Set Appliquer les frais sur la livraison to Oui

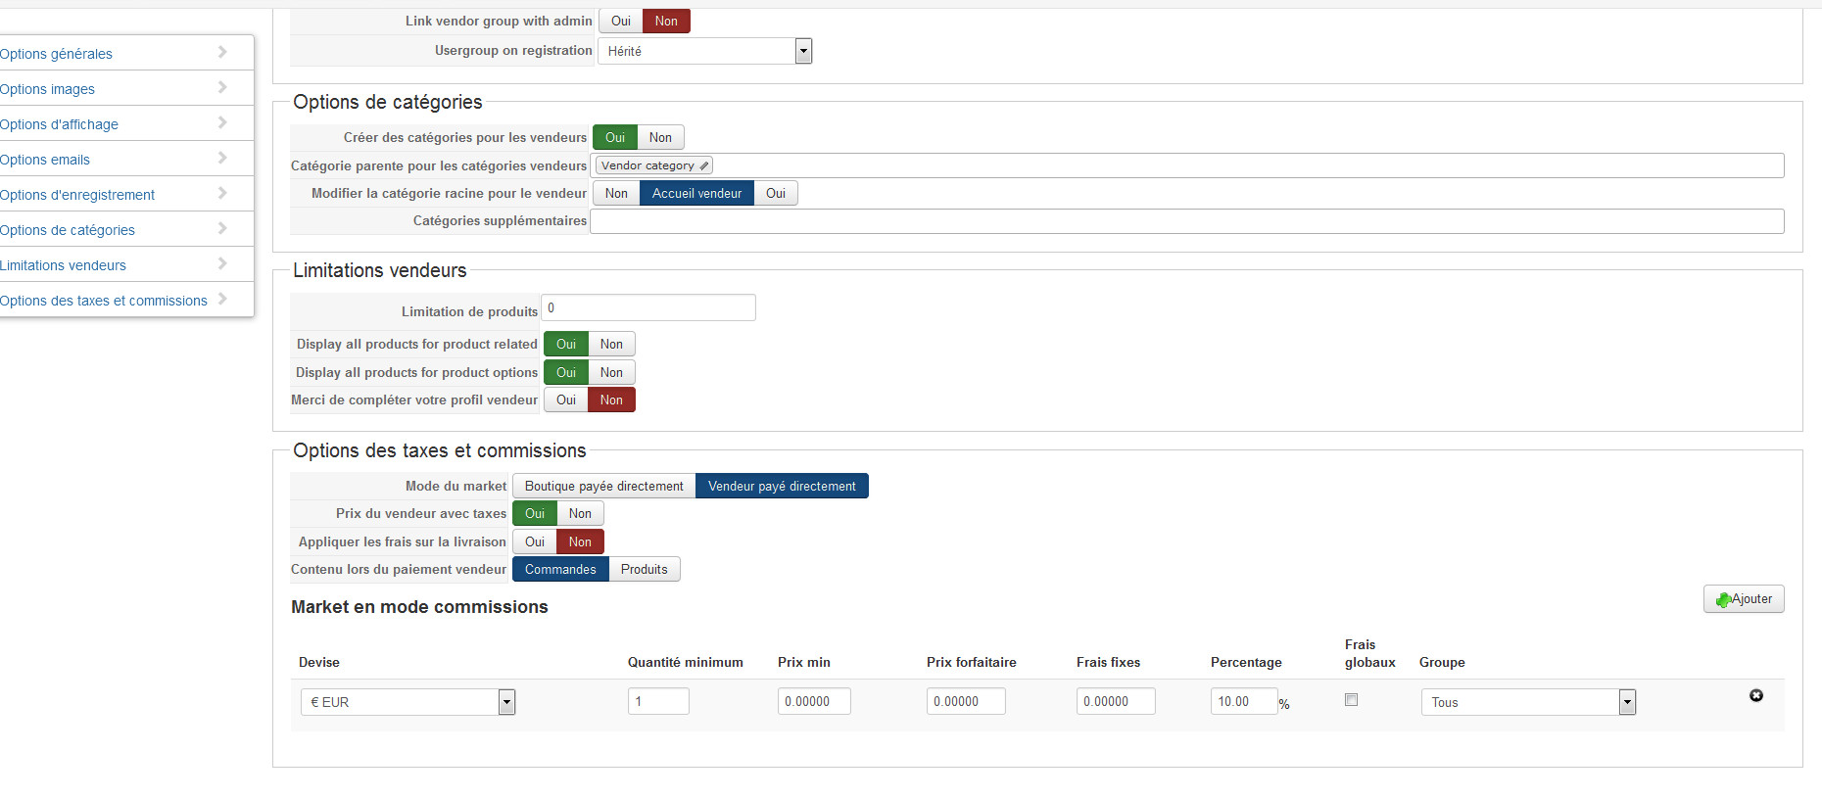(x=535, y=541)
